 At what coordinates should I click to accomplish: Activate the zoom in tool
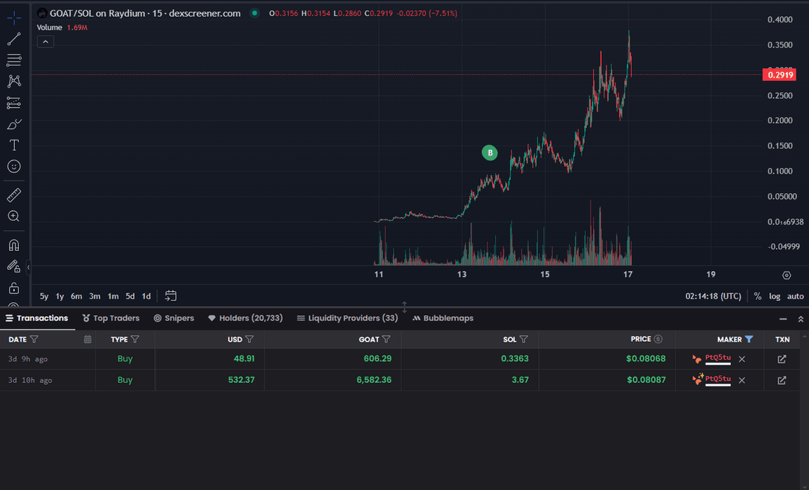point(14,216)
